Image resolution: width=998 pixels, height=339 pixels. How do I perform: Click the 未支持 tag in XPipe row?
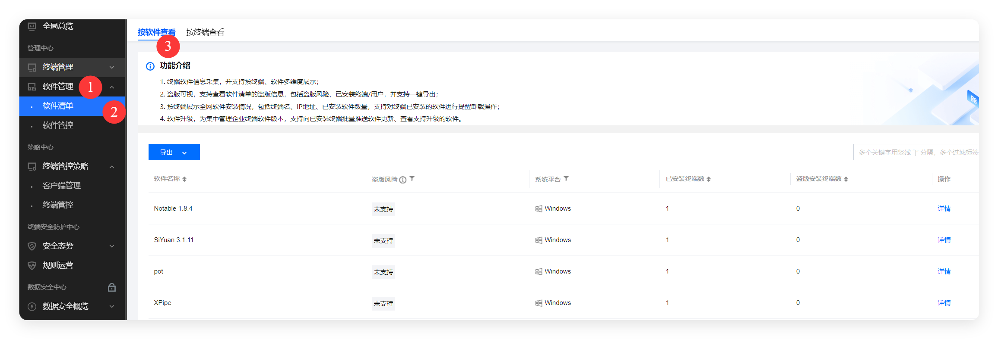383,304
